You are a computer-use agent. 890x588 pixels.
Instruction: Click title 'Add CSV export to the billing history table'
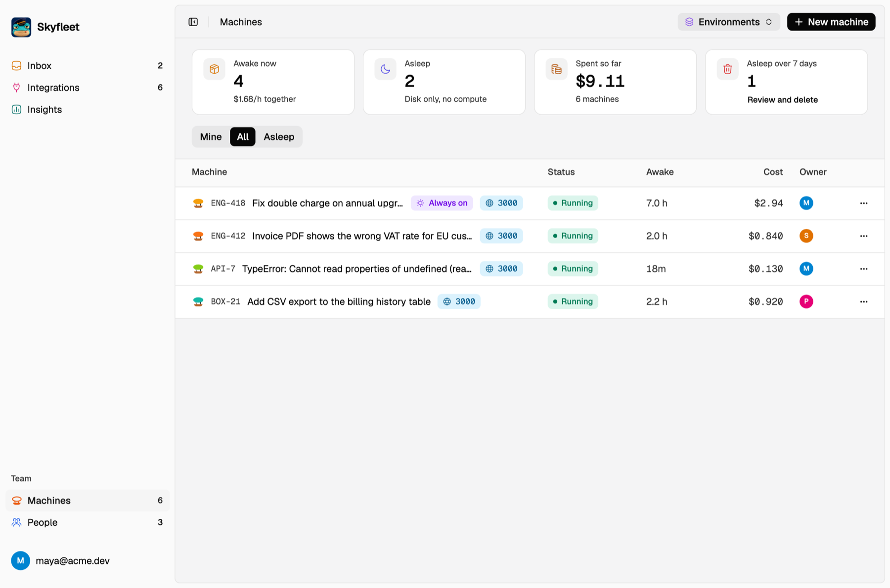click(x=339, y=302)
